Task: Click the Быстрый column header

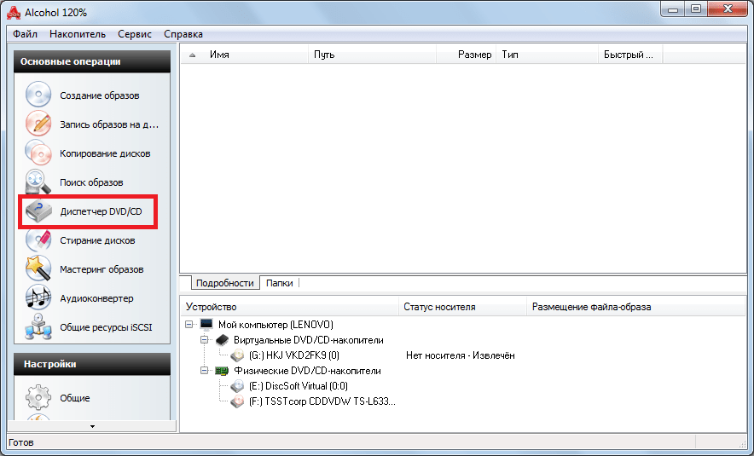Action: (630, 55)
